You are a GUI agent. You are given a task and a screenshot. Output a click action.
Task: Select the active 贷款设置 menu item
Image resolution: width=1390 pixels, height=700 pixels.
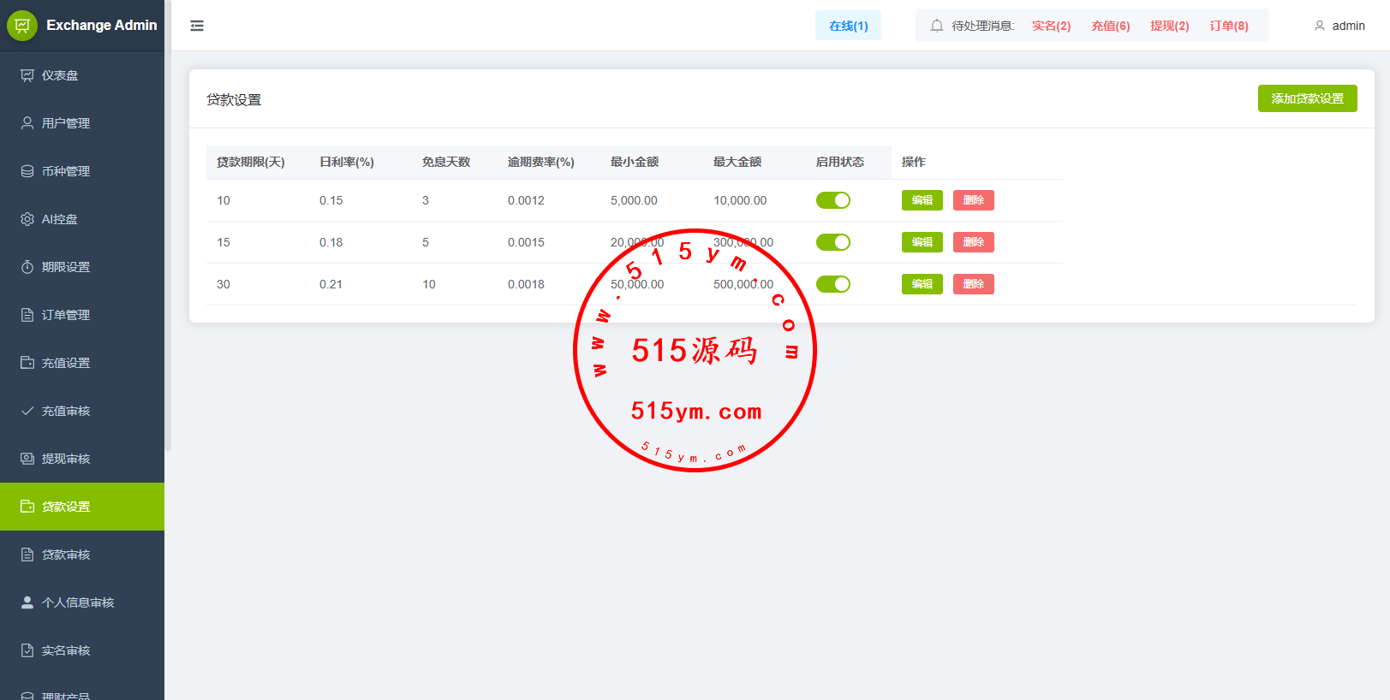coord(82,507)
